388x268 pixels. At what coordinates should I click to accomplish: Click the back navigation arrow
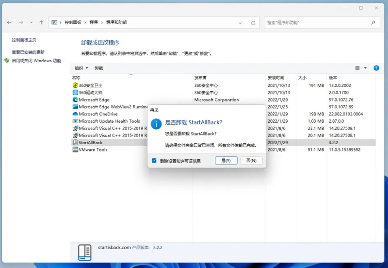[x=9, y=22]
